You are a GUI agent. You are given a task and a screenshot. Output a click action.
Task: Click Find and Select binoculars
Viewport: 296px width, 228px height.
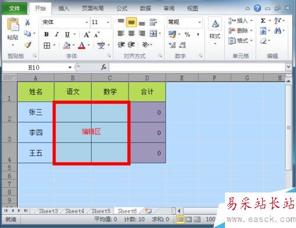coord(278,31)
